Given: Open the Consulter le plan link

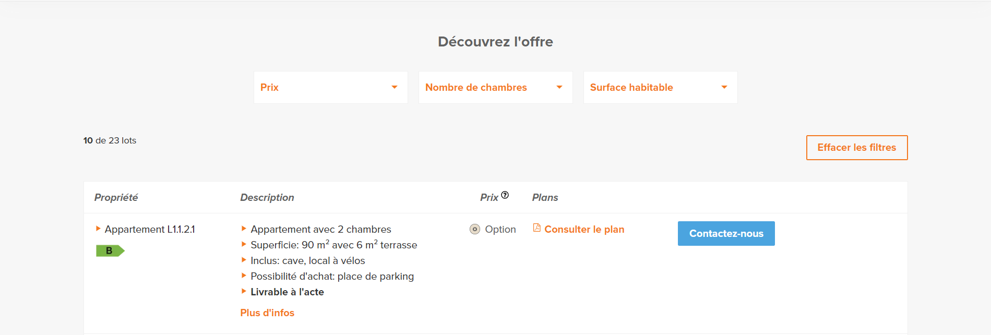Looking at the screenshot, I should (584, 229).
